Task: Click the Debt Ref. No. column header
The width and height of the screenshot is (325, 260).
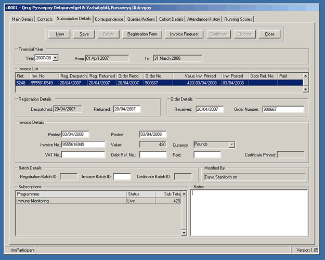Action: coord(263,76)
